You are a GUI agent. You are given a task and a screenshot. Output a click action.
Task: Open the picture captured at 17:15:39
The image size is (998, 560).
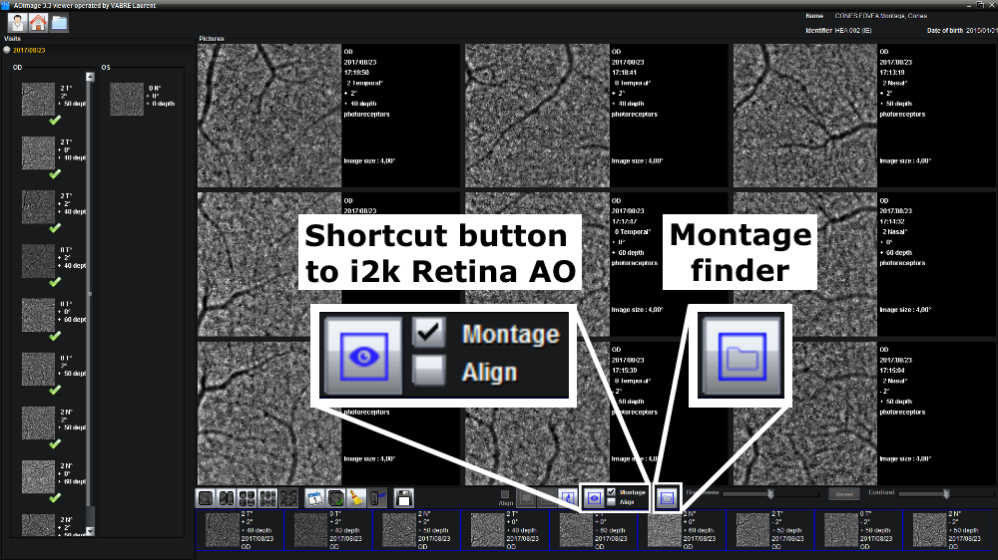point(537,414)
